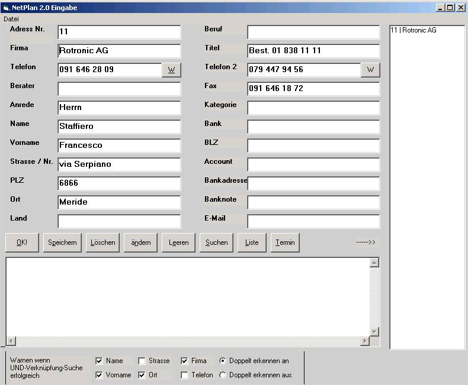Click the Suchen button
This screenshot has height=385, width=468.
[x=216, y=242]
